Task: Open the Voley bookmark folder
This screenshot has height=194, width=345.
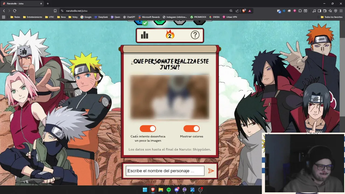Action: pos(73,17)
